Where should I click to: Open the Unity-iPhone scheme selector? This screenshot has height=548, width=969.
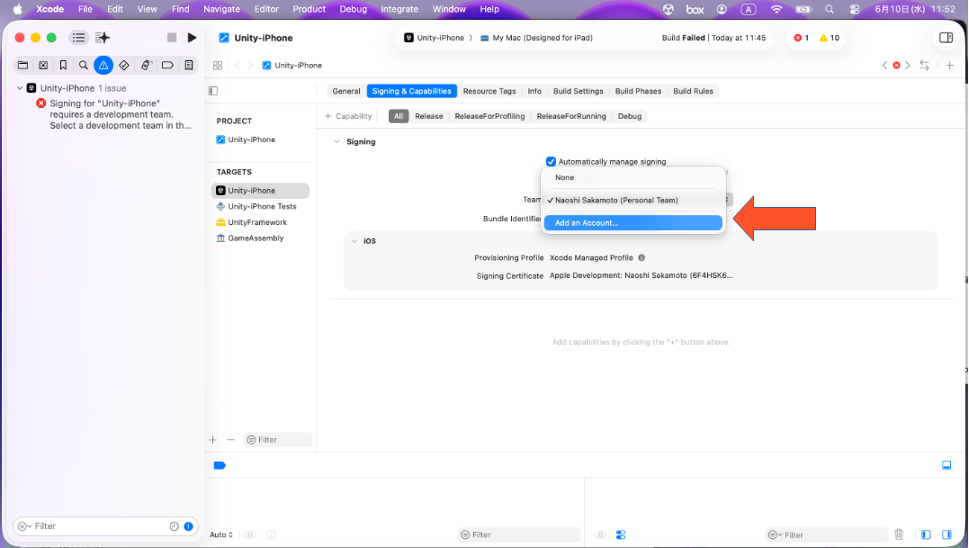pos(435,38)
